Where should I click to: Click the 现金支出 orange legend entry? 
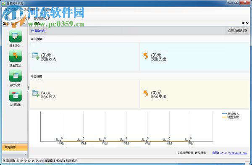coord(231,117)
